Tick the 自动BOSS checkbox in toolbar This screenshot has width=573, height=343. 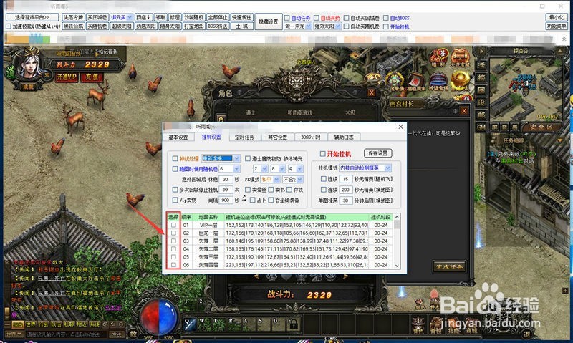point(385,18)
